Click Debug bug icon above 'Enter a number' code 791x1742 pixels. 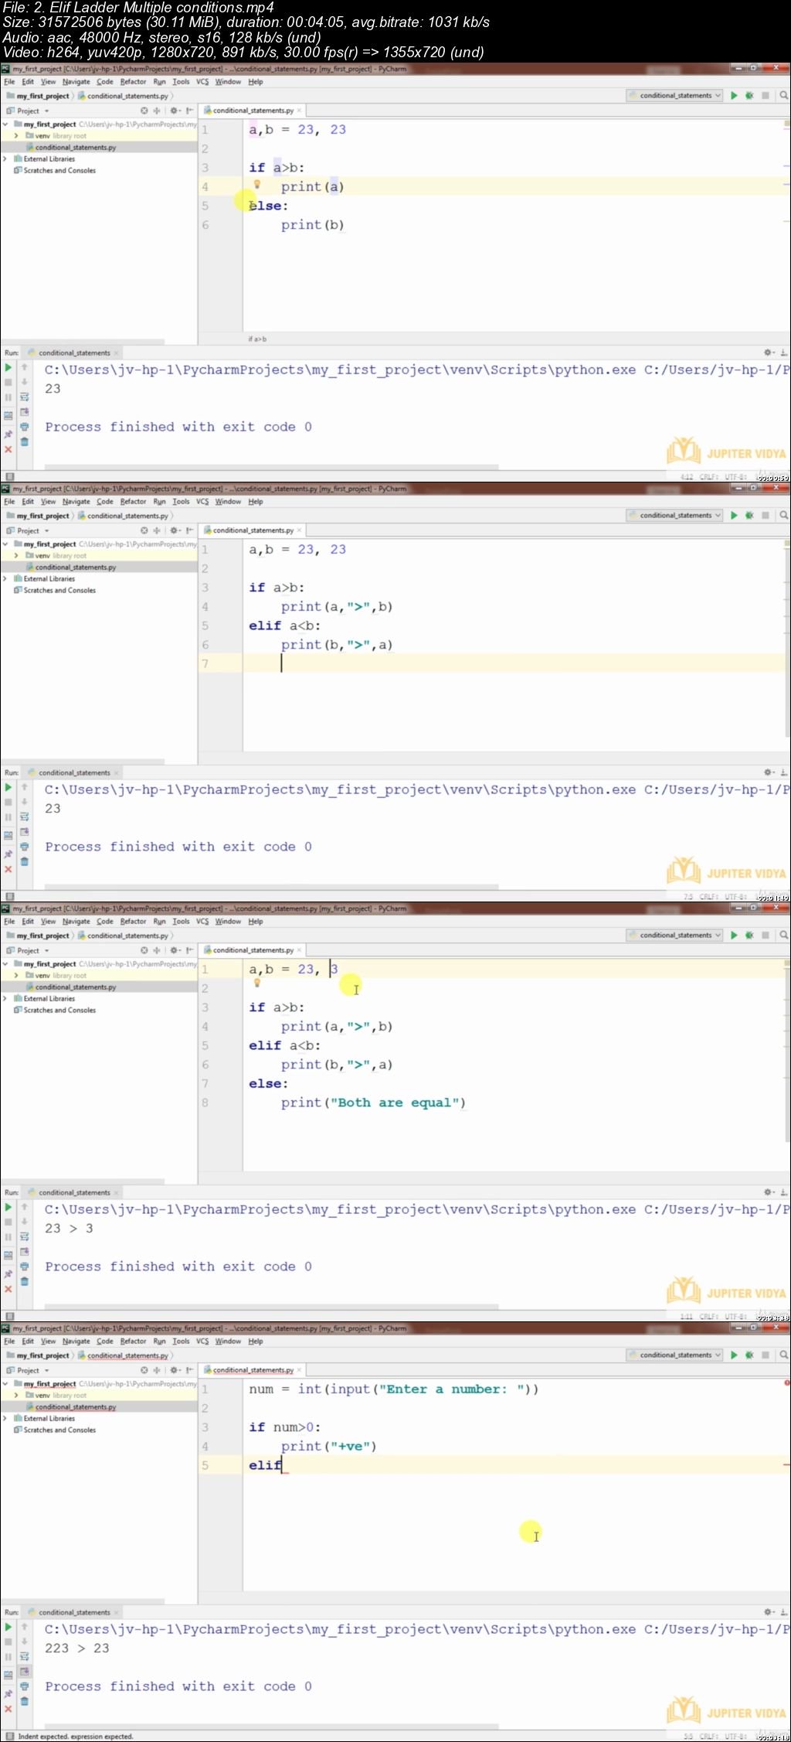(749, 1355)
